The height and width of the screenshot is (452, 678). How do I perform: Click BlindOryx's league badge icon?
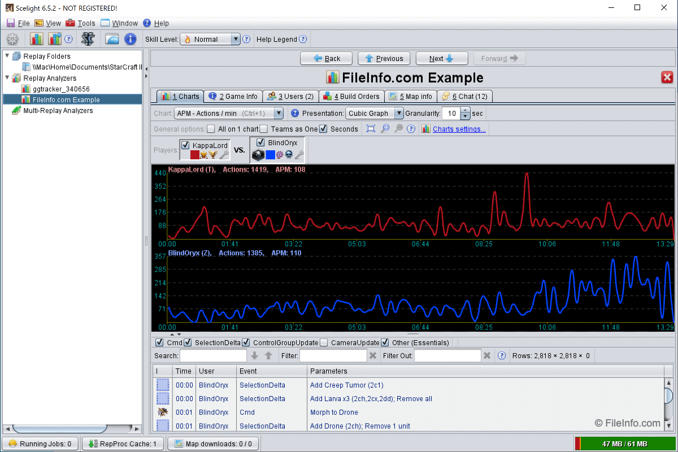pyautogui.click(x=258, y=155)
